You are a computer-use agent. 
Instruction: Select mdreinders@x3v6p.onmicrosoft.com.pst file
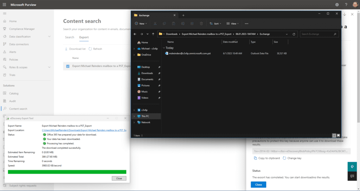(x=189, y=53)
